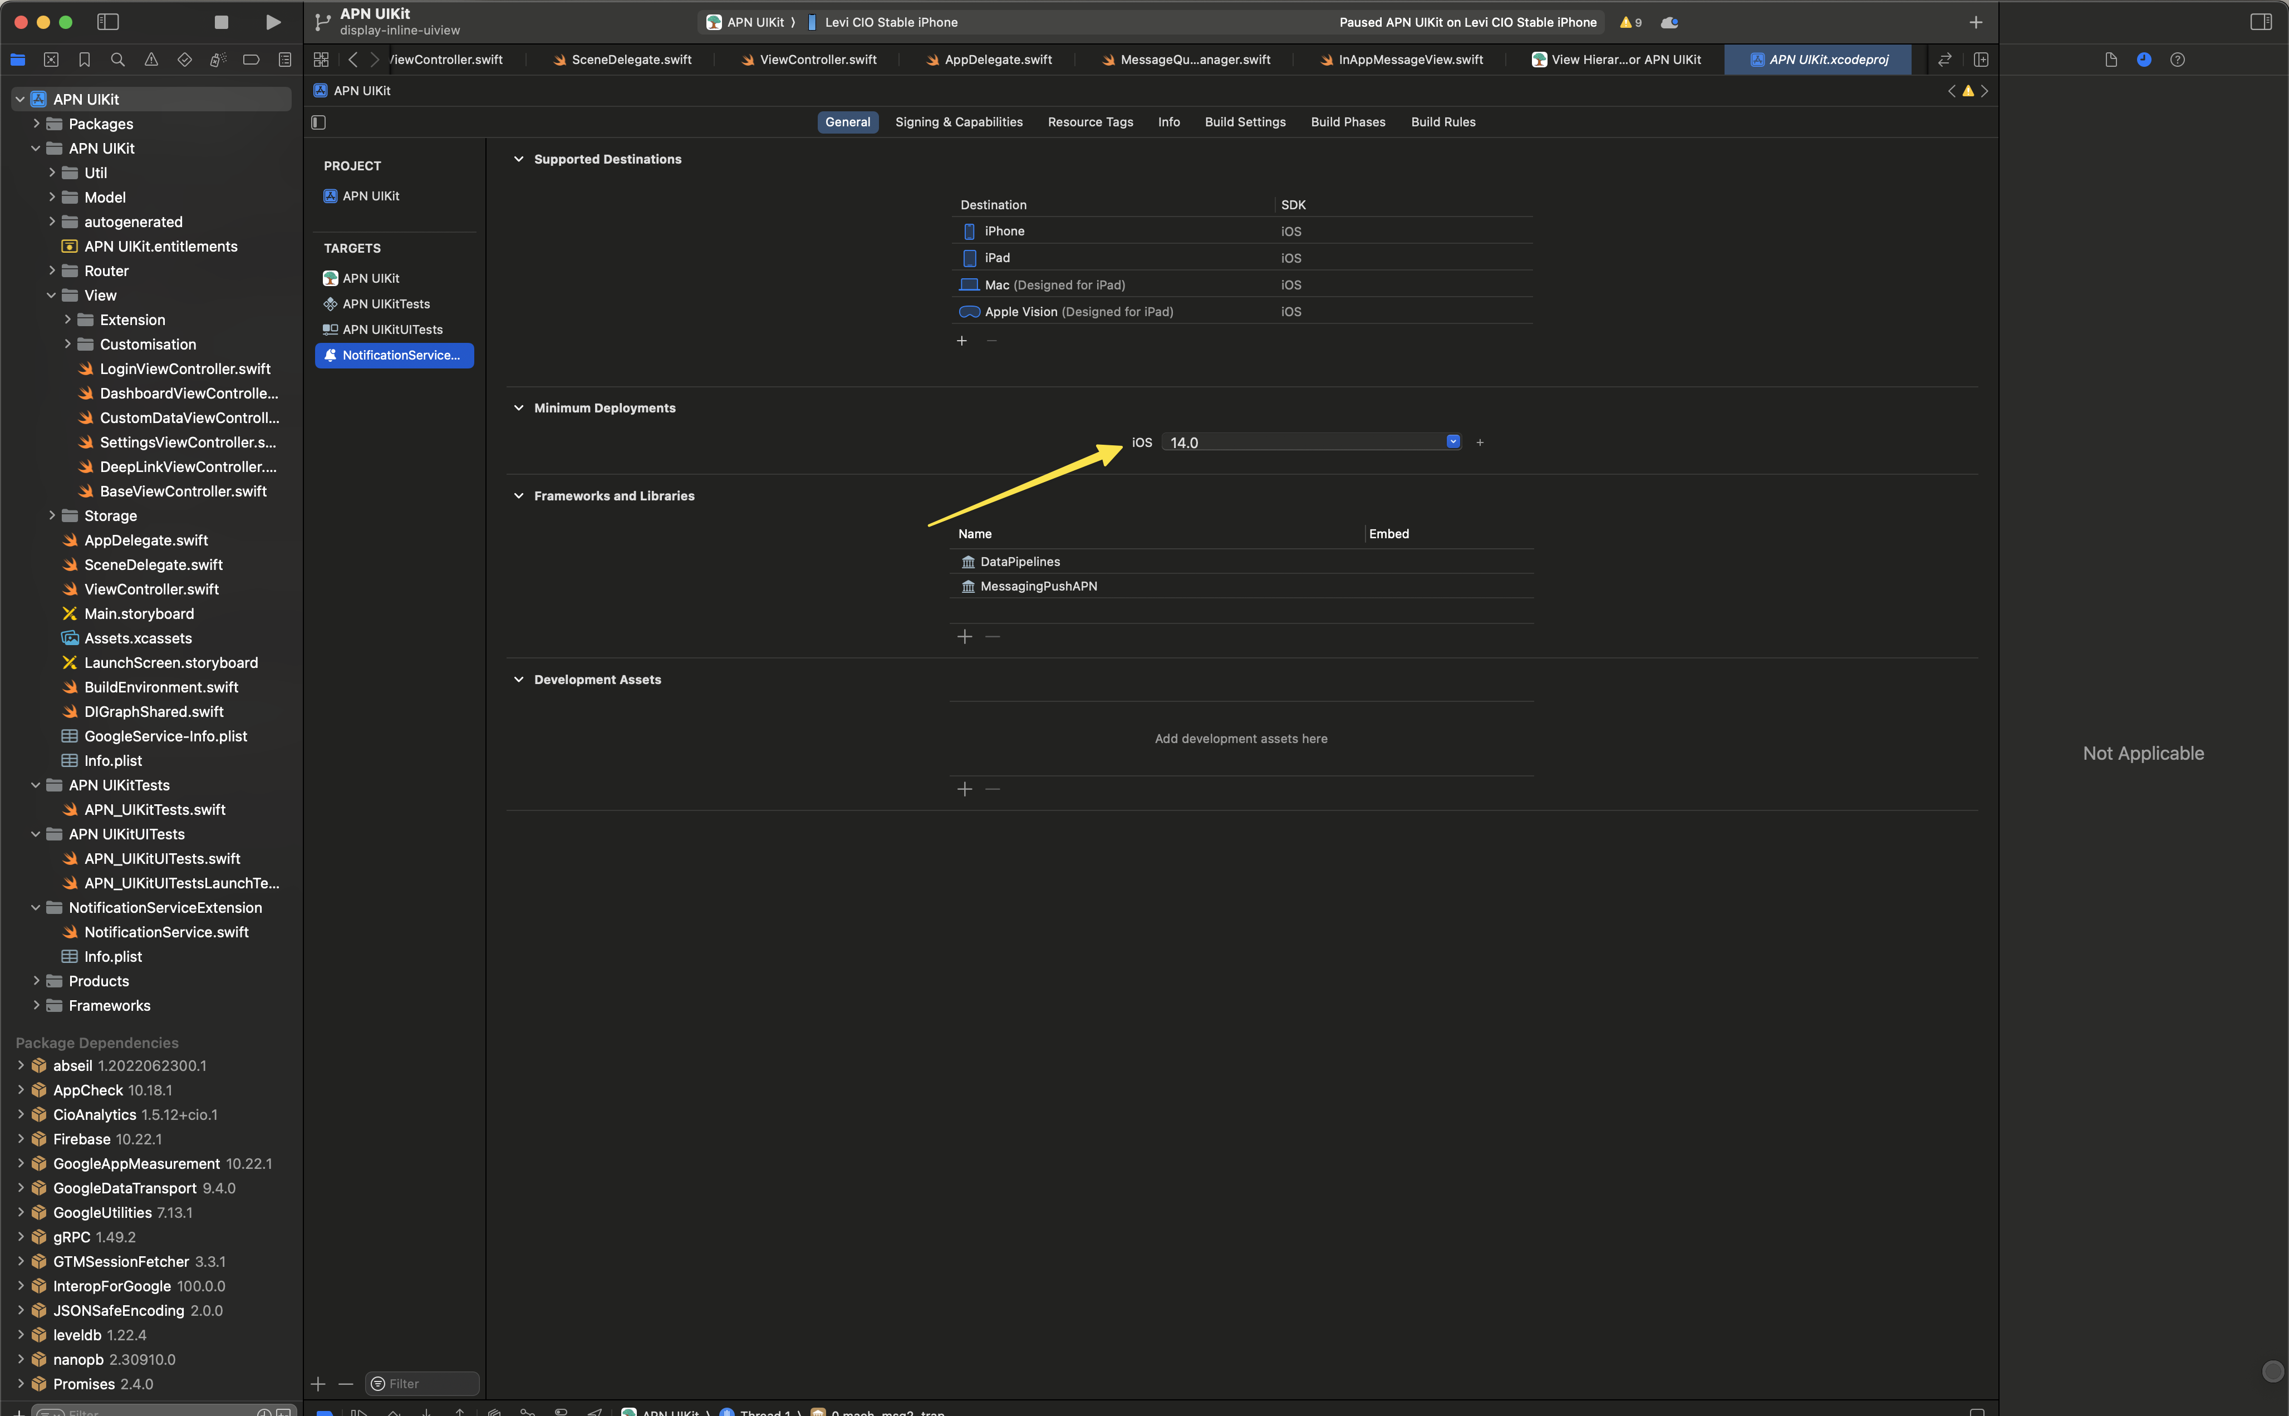Collapse the View folder
Image resolution: width=2289 pixels, height=1416 pixels.
point(52,295)
